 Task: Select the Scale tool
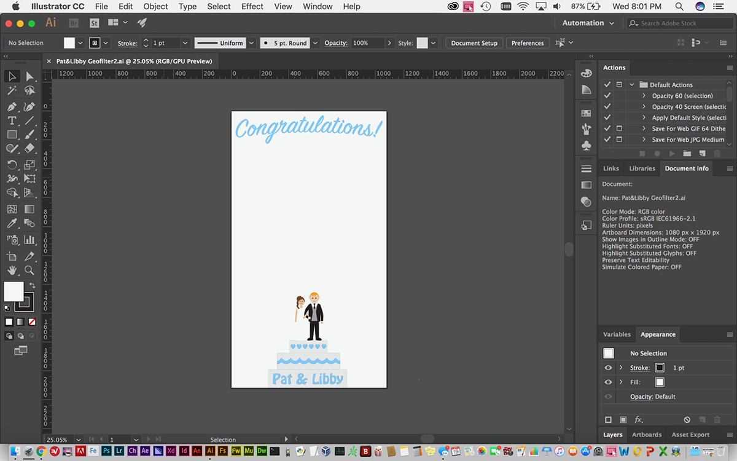point(29,165)
